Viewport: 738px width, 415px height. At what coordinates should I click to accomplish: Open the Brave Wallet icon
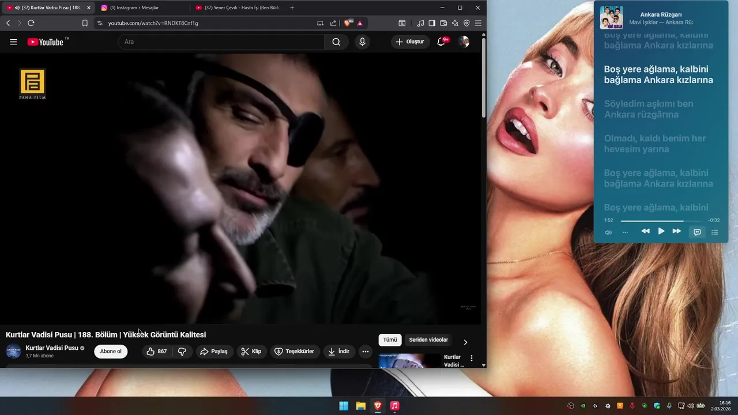(443, 23)
